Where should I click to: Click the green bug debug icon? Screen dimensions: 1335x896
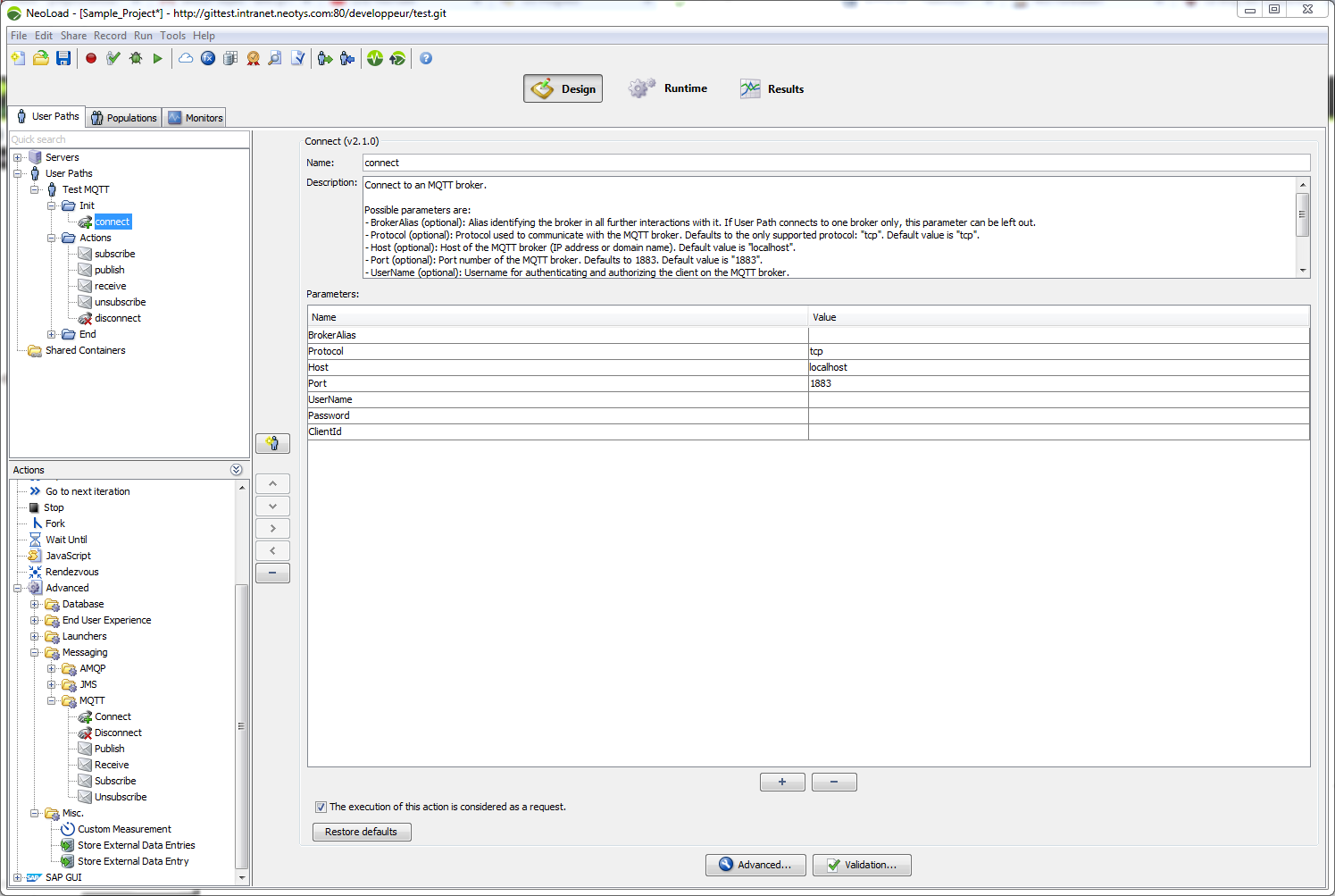tap(136, 58)
